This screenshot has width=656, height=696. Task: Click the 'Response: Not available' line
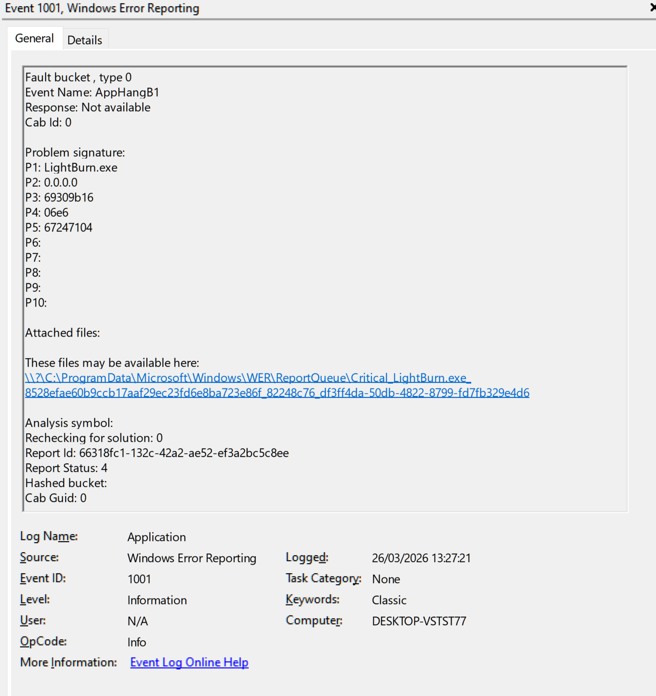pos(88,108)
